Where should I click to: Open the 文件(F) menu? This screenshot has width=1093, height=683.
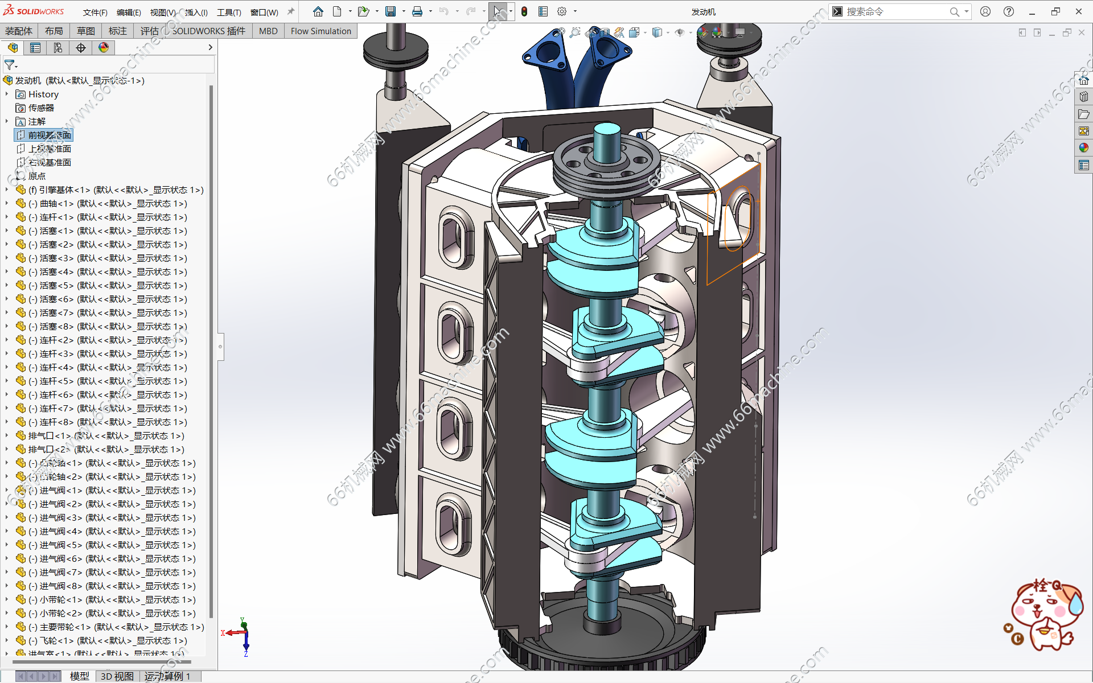point(95,12)
